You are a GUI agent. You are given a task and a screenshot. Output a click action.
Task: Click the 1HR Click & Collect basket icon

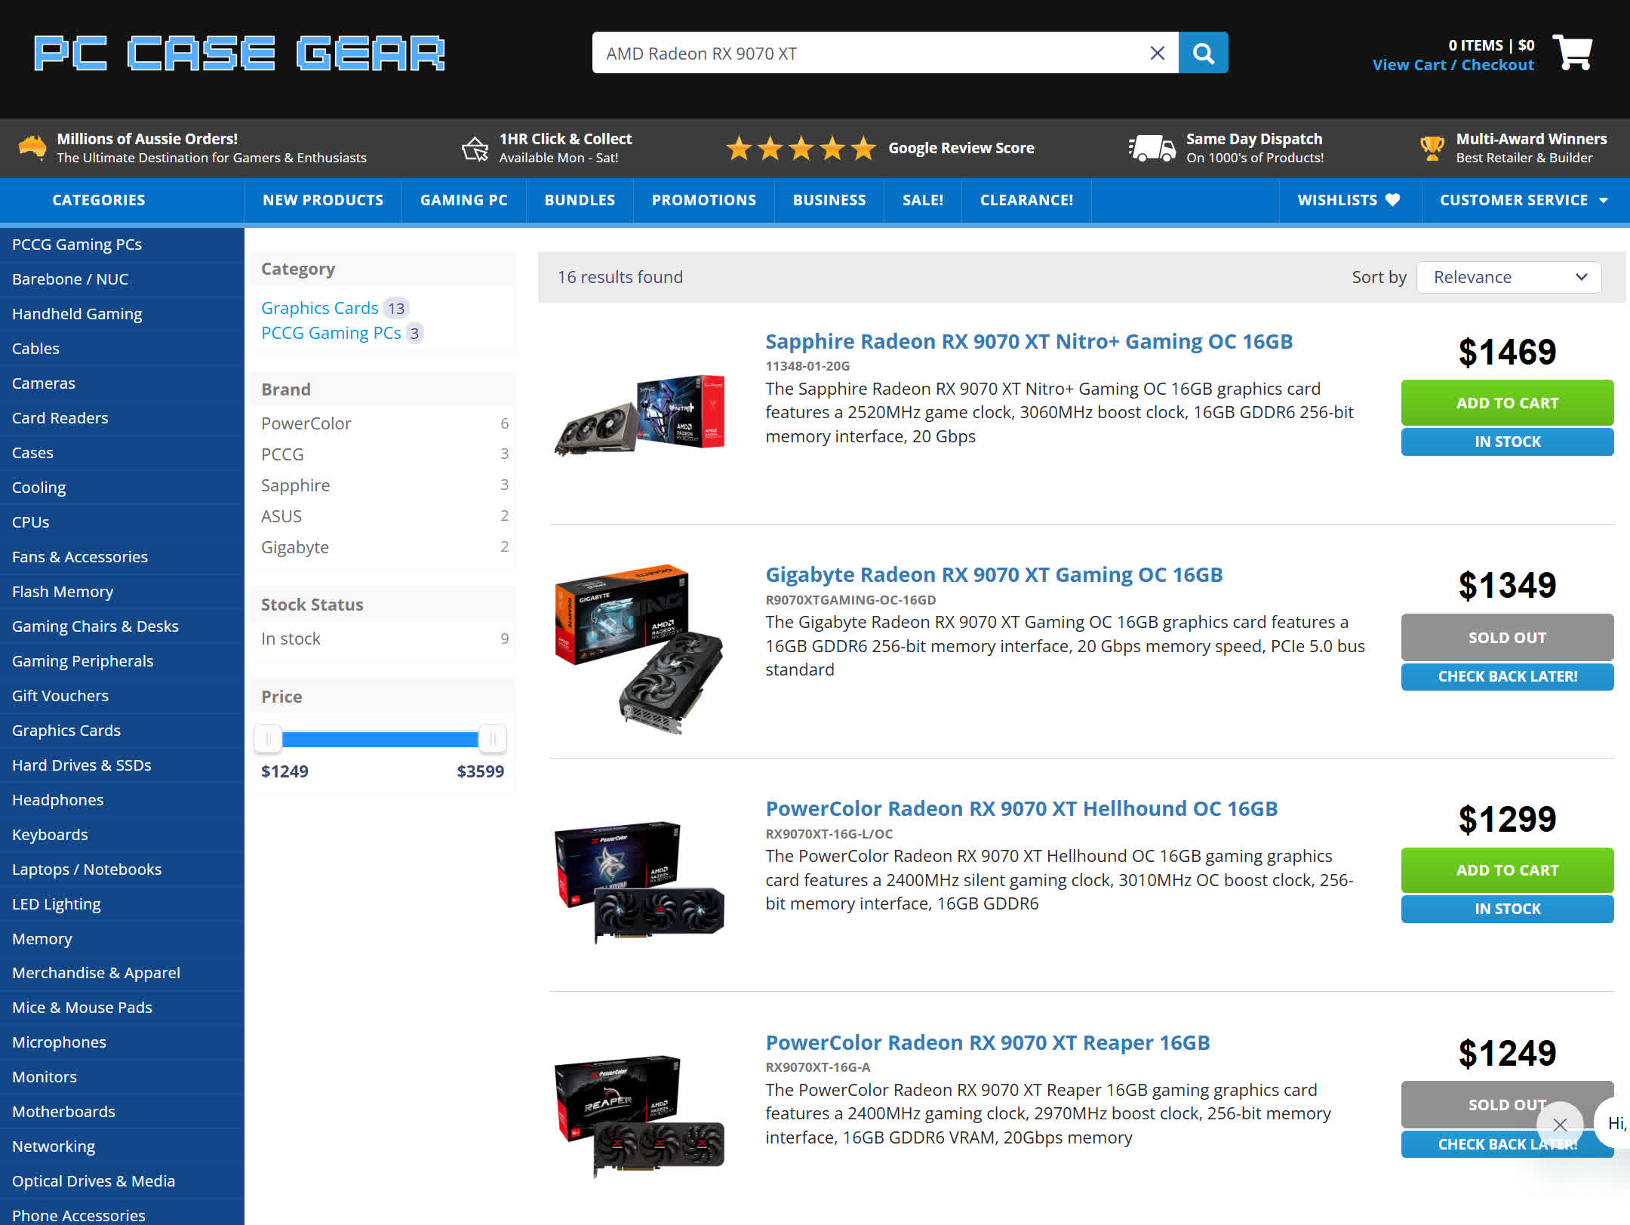point(475,148)
